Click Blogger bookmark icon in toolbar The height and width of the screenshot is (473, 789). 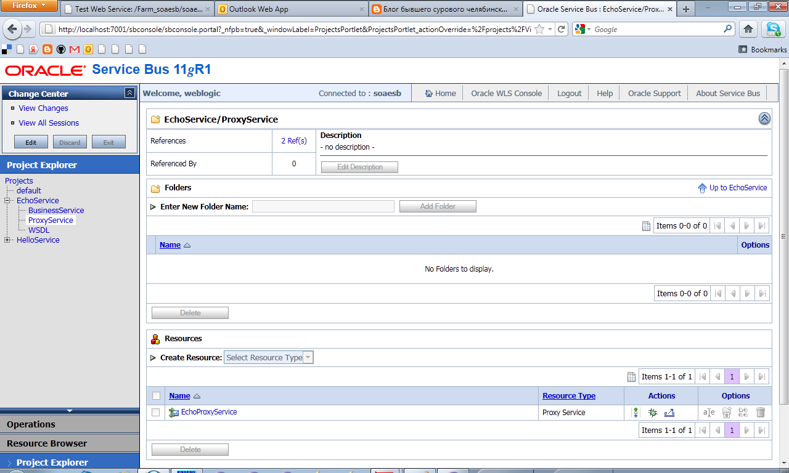(x=47, y=49)
